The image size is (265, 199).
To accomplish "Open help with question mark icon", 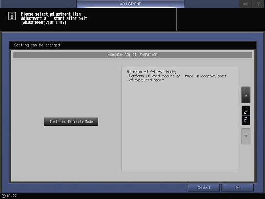I will point(258,4).
